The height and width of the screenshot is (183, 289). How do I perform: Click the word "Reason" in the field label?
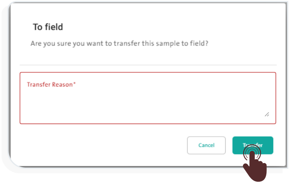click(62, 85)
